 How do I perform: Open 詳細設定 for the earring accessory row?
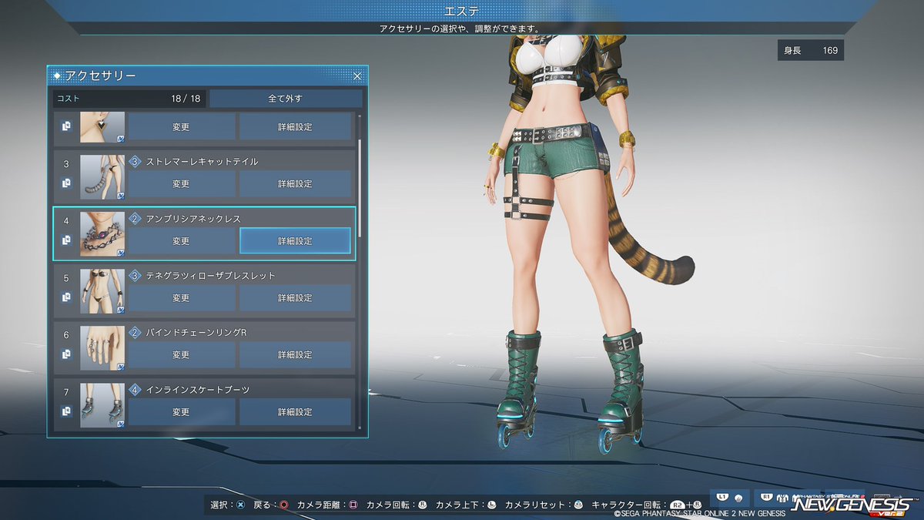[x=295, y=126]
